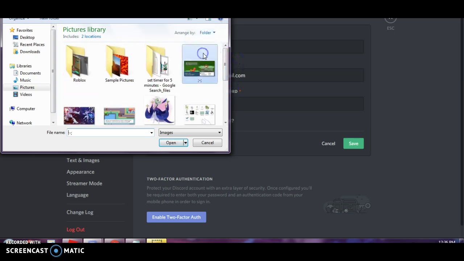Click the 'Roblox' folder name label
Image resolution: width=464 pixels, height=261 pixels.
[x=79, y=80]
